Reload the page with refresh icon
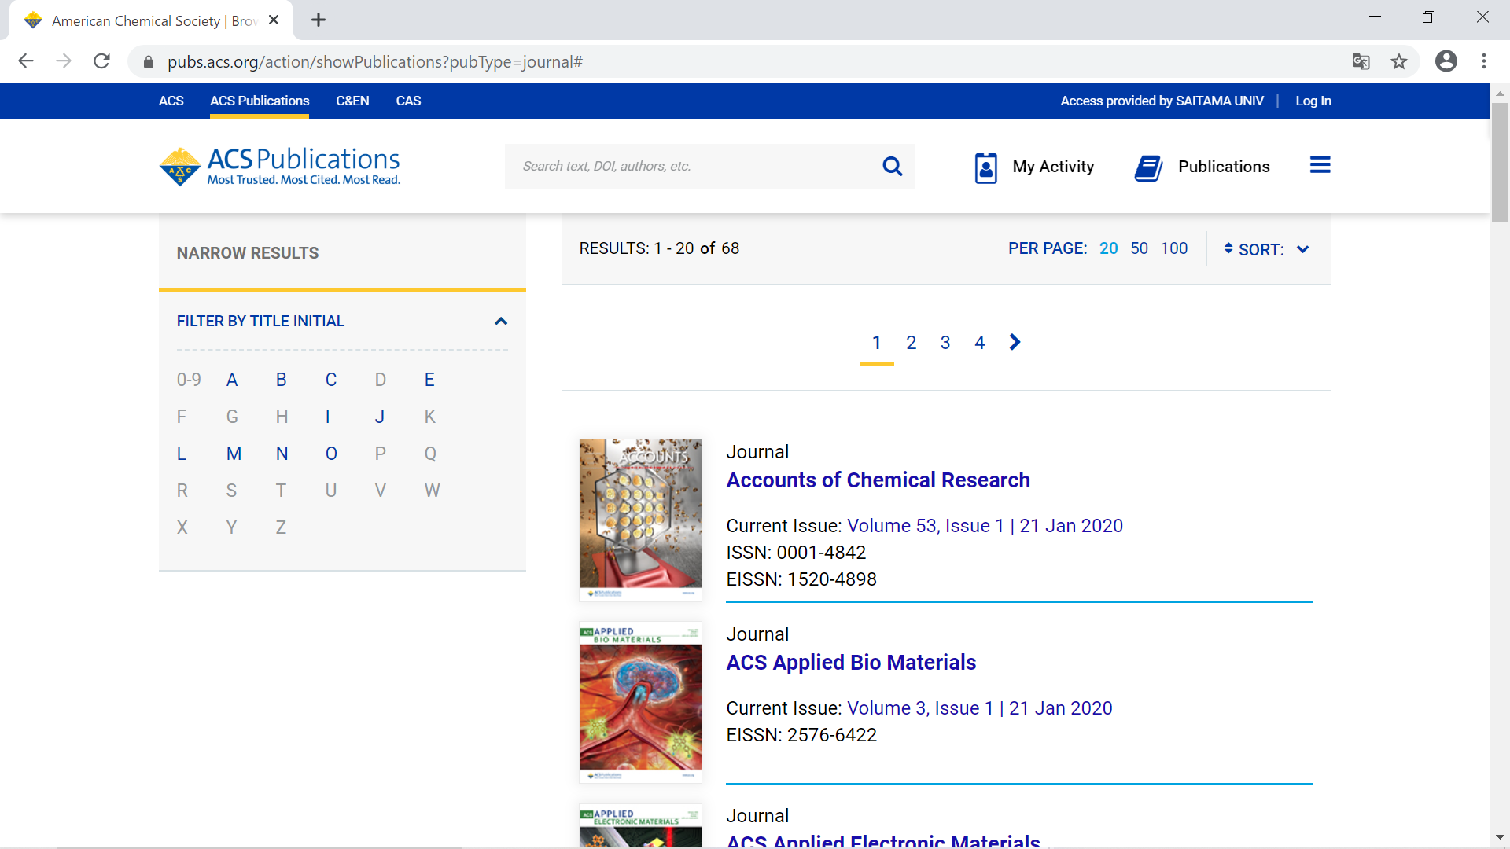1510x849 pixels. (x=101, y=61)
